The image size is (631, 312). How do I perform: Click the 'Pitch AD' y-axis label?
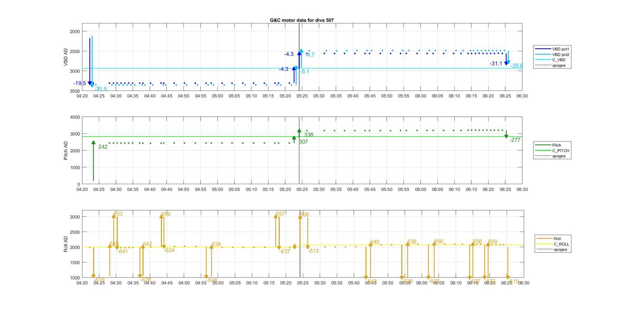point(66,151)
